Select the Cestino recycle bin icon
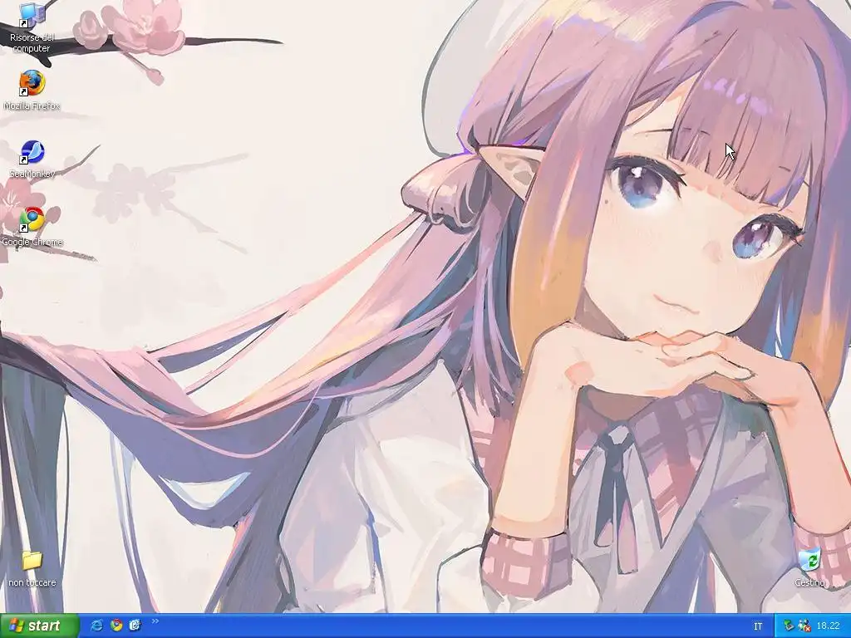 tap(810, 561)
